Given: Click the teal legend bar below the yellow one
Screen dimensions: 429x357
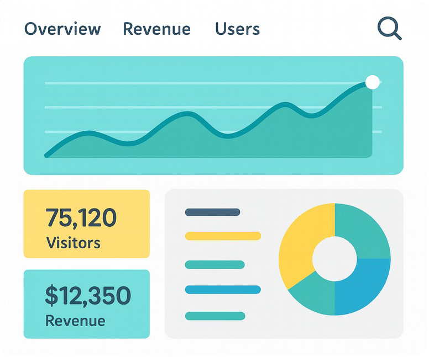Looking at the screenshot, I should [x=214, y=265].
